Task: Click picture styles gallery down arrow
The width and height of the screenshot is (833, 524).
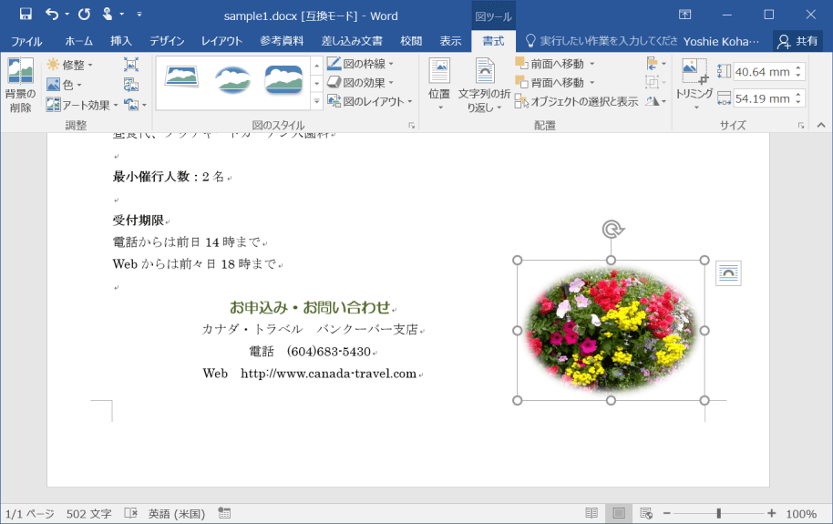Action: 316,83
